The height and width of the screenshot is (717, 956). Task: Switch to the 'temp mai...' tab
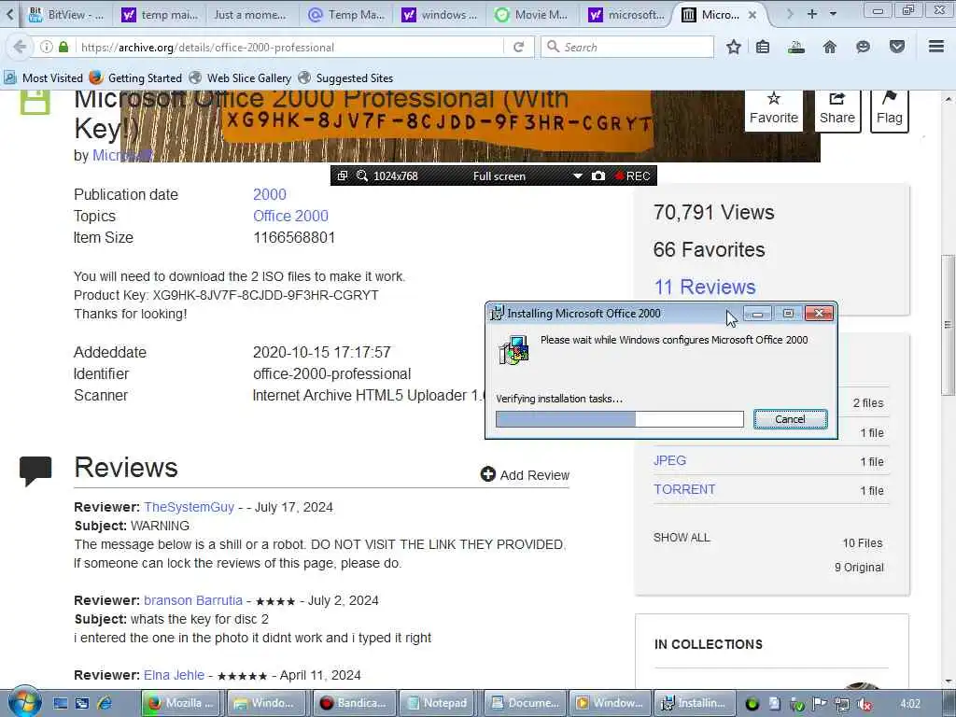[161, 15]
